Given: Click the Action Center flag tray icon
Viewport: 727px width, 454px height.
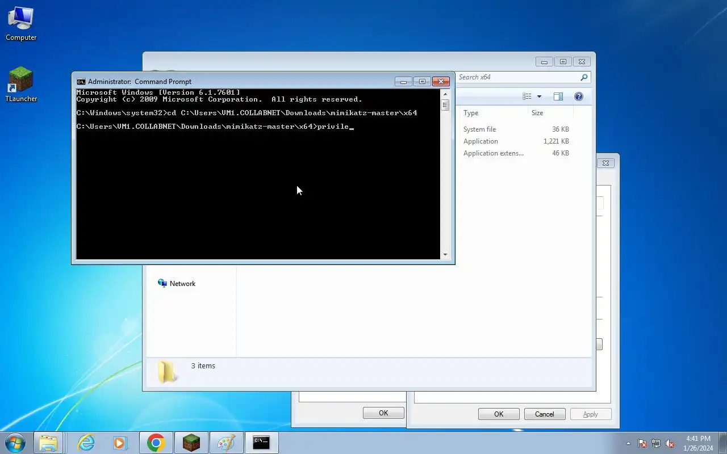Looking at the screenshot, I should tap(642, 444).
